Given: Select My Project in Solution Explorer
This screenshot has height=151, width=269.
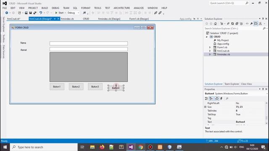Looking at the screenshot, I should [x=223, y=40].
